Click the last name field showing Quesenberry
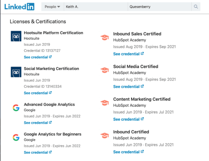 160,7
